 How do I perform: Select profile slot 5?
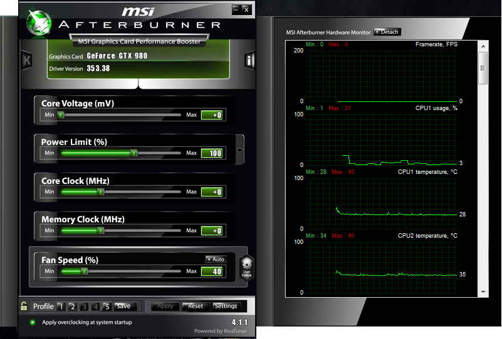tap(107, 306)
